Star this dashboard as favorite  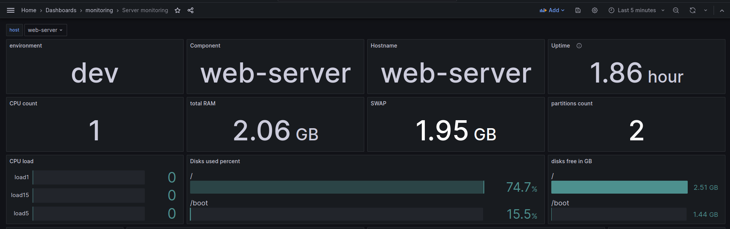pos(178,10)
